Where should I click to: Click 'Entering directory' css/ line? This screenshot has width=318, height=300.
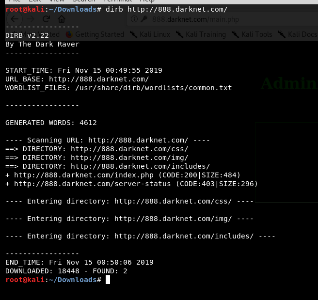click(x=129, y=201)
